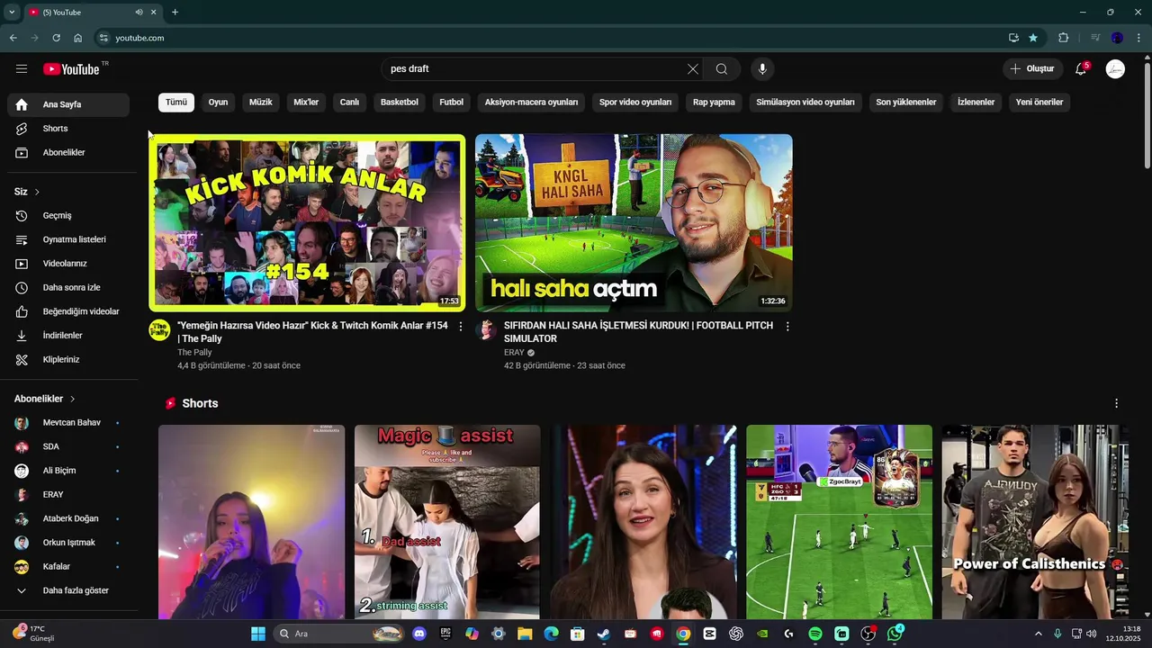Select the Müzik filter chip
Image resolution: width=1152 pixels, height=648 pixels.
(261, 103)
